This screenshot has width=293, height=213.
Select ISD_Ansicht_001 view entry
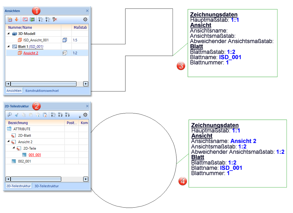36,40
